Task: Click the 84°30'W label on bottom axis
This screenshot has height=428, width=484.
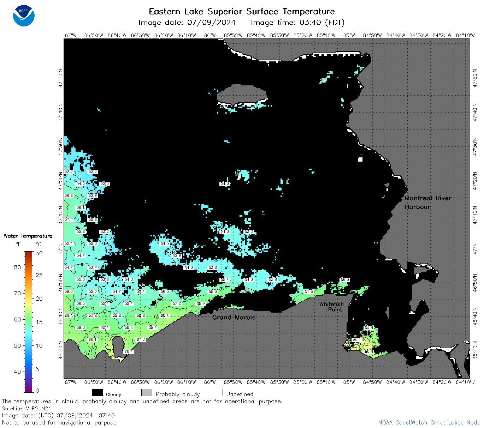Action: tap(419, 382)
